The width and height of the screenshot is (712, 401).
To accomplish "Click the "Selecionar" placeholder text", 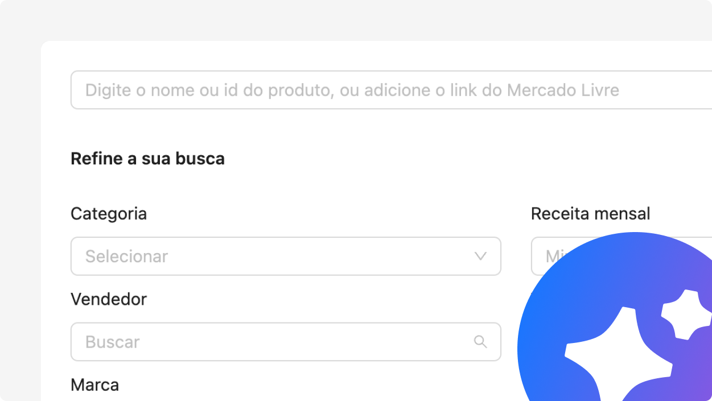I will point(126,257).
